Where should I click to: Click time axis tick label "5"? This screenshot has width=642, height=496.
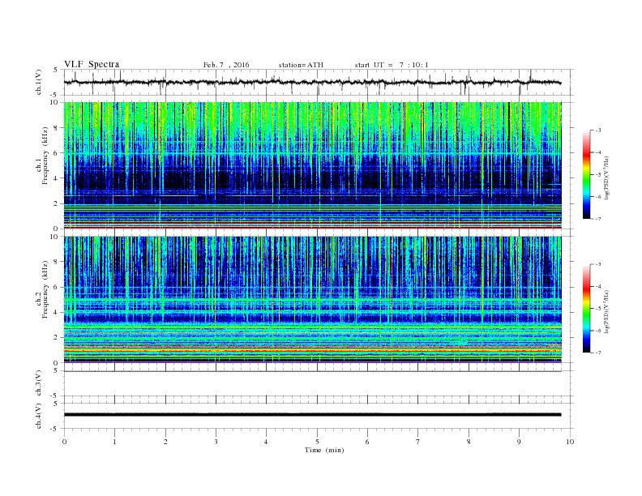coord(317,442)
